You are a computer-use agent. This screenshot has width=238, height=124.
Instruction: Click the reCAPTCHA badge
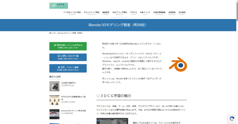click(232, 119)
